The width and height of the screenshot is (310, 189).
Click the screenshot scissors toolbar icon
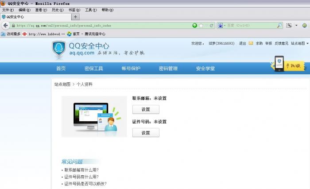(x=289, y=25)
